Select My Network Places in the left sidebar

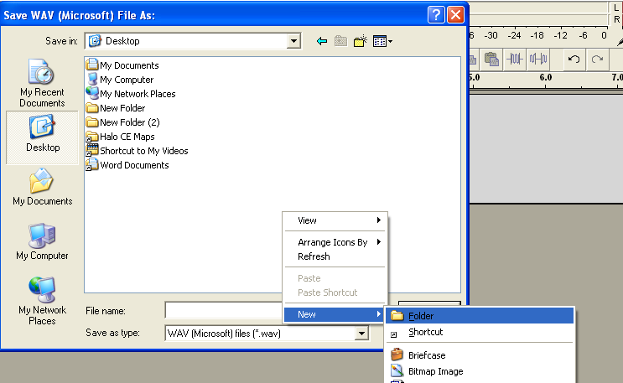click(42, 300)
